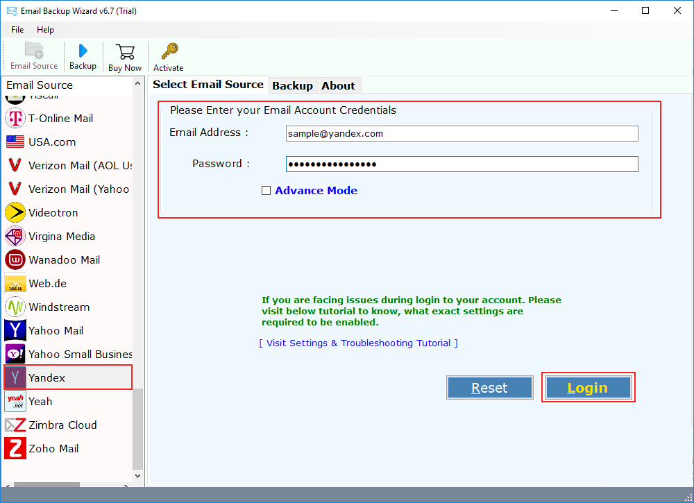The image size is (694, 503).
Task: Enable the Advance Mode checkbox
Action: pyautogui.click(x=266, y=190)
